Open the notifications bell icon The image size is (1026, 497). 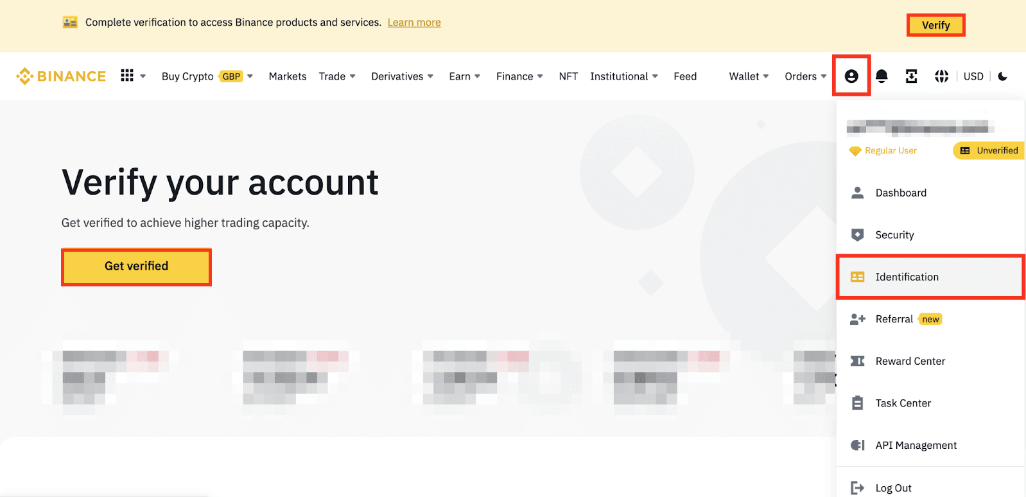pos(882,76)
